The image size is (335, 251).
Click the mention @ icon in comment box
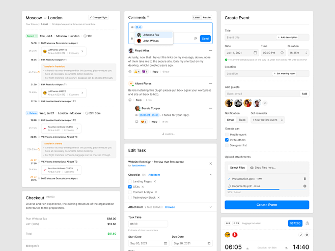point(196,39)
